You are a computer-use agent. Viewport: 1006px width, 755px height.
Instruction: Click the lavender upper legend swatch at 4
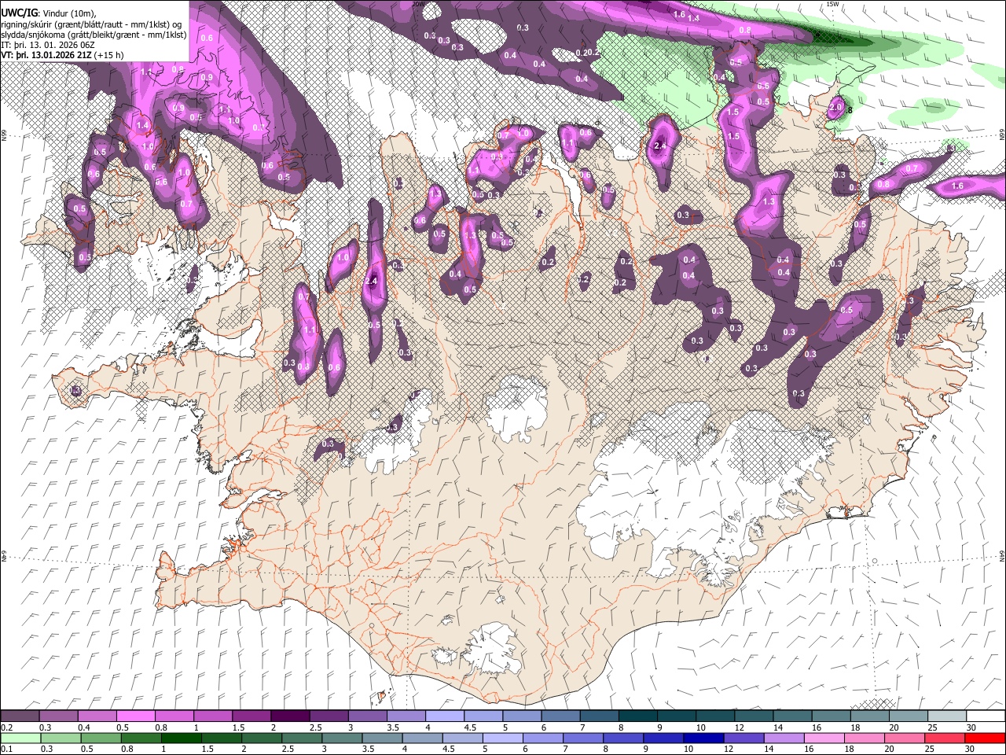(x=445, y=716)
